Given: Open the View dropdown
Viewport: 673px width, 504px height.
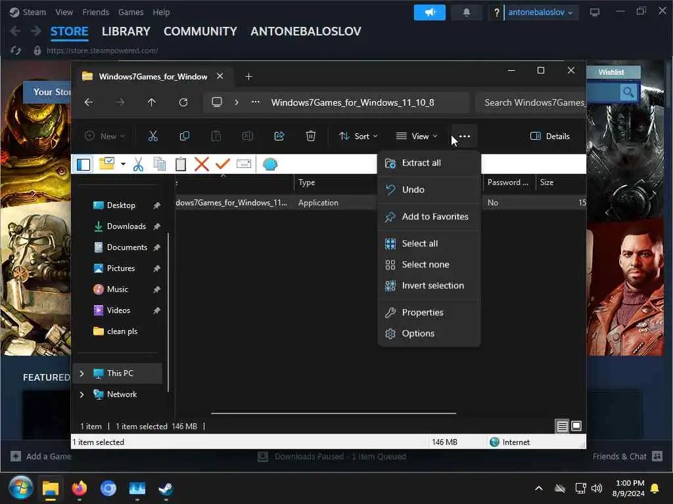Looking at the screenshot, I should (416, 136).
